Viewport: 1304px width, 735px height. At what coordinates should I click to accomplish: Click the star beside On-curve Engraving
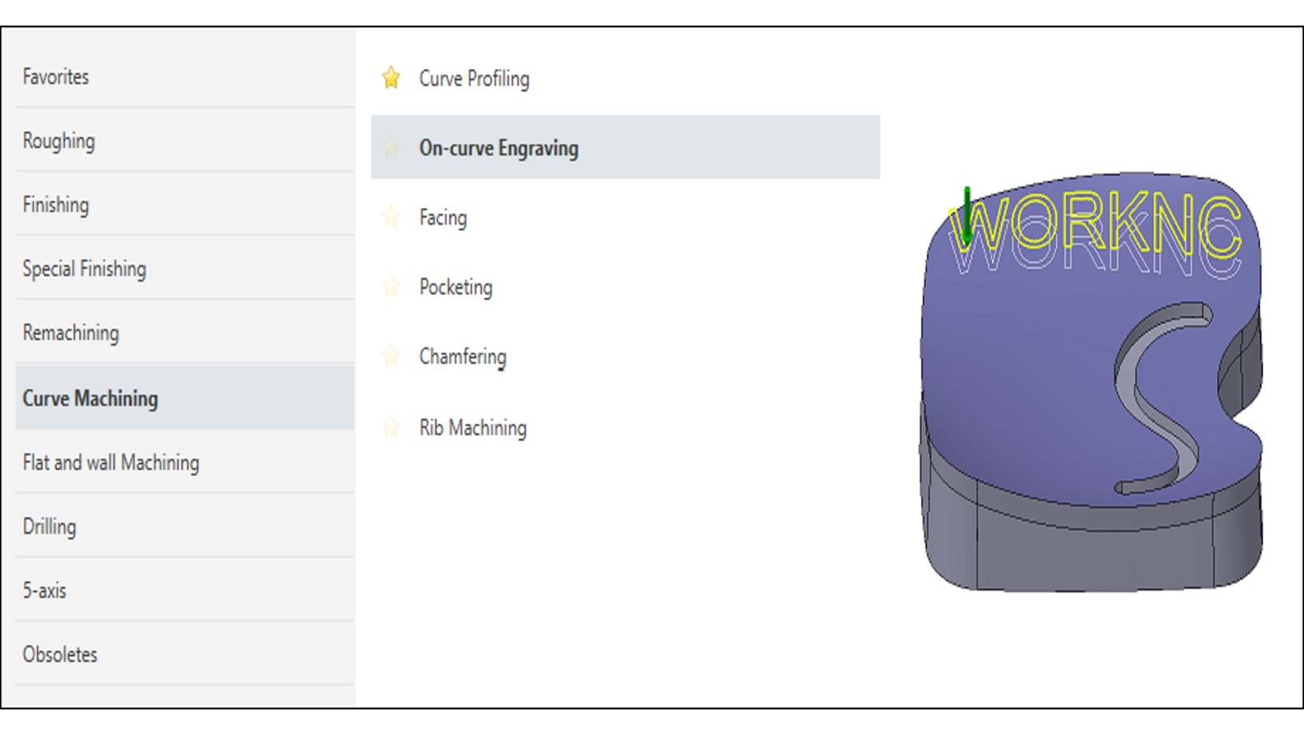click(x=391, y=148)
